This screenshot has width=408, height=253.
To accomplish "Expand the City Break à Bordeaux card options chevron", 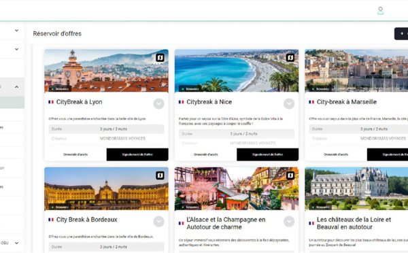I will coord(158,222).
